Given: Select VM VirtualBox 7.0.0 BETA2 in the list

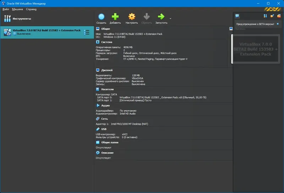Looking at the screenshot, I should [47, 32].
